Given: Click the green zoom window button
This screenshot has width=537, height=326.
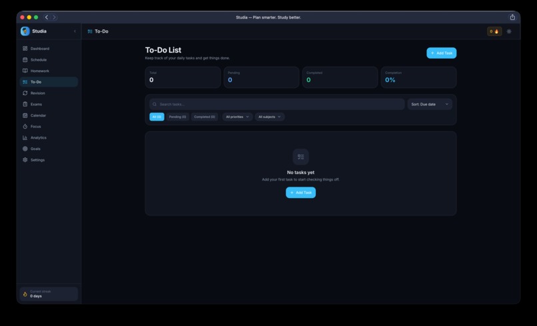Looking at the screenshot, I should click(x=36, y=17).
